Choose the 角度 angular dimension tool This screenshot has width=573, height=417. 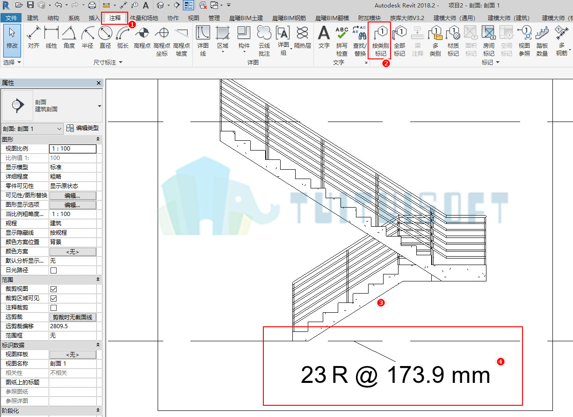pos(69,37)
